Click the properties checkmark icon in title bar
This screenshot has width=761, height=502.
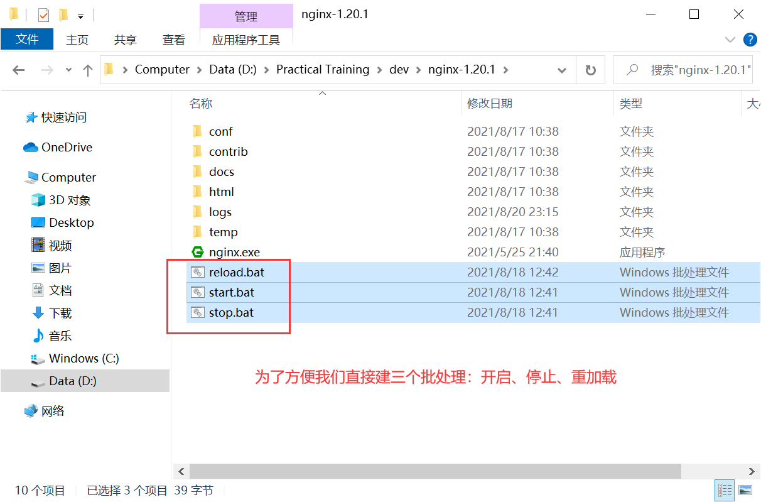tap(43, 14)
